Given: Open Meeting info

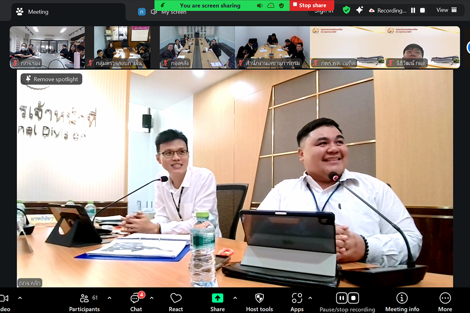Looking at the screenshot, I should (402, 303).
